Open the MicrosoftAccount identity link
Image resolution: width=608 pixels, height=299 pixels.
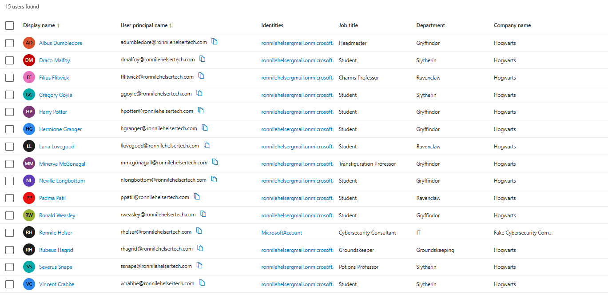tap(282, 233)
